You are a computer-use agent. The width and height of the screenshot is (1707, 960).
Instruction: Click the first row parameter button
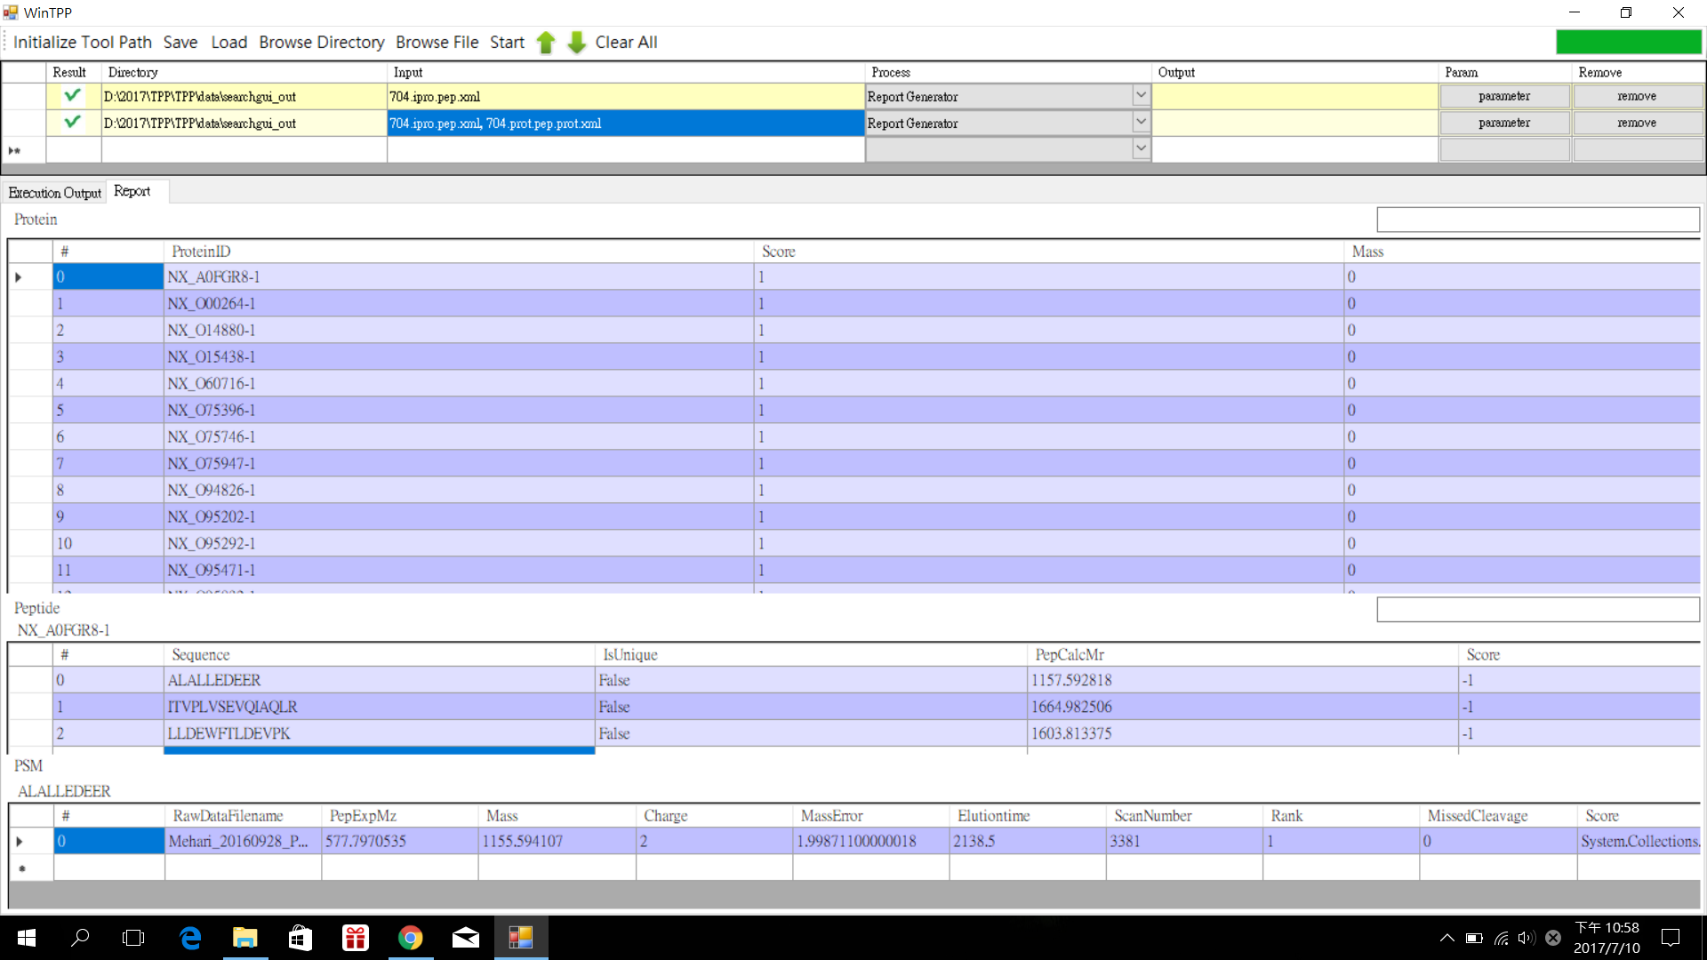tap(1503, 96)
